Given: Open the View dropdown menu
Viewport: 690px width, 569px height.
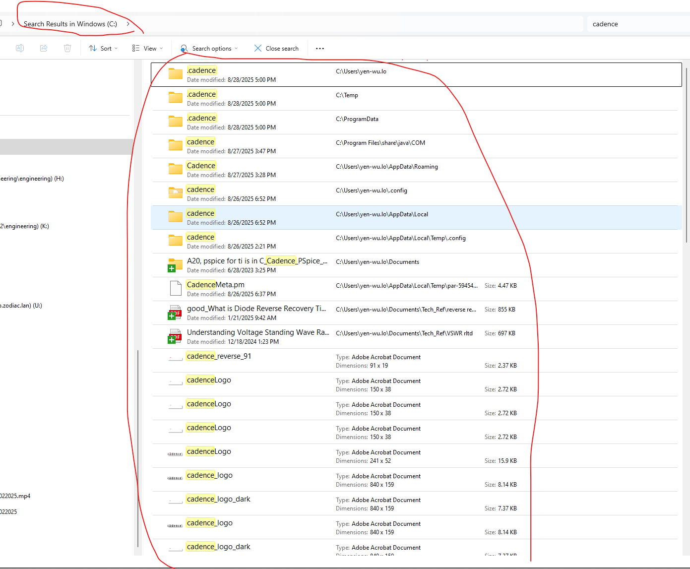Looking at the screenshot, I should pos(147,48).
